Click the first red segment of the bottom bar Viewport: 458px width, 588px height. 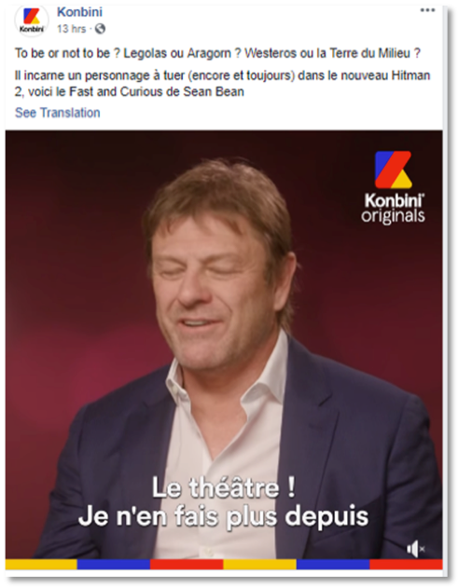[187, 565]
